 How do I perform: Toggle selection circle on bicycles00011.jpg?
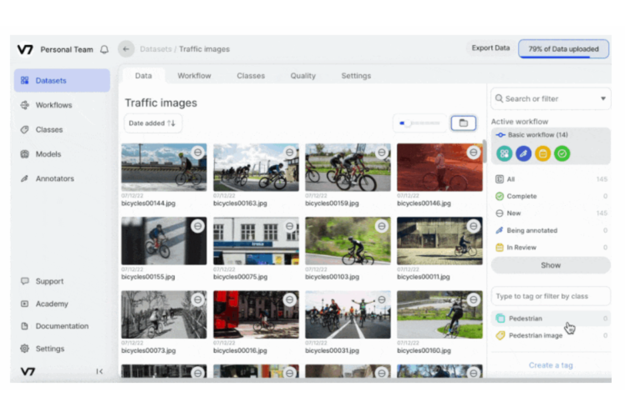[473, 226]
